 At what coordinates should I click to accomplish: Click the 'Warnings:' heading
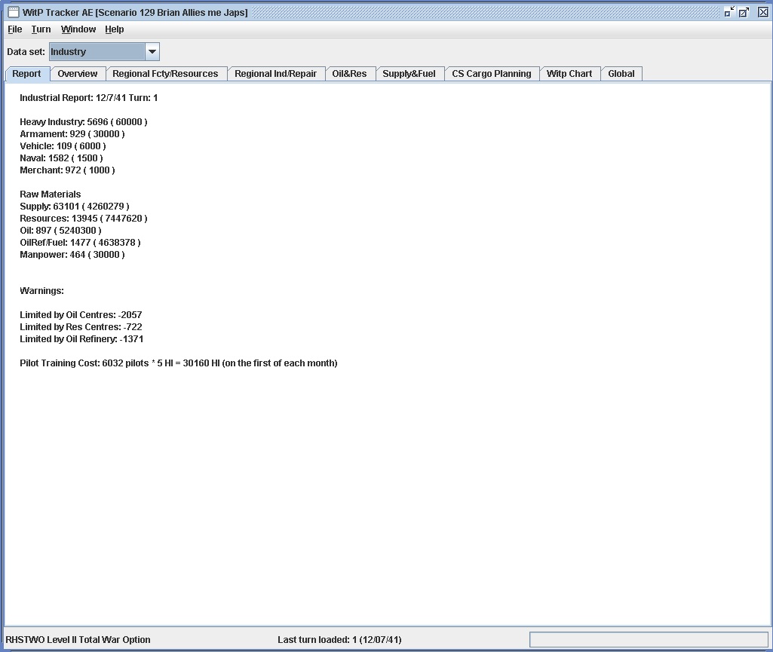pyautogui.click(x=42, y=291)
